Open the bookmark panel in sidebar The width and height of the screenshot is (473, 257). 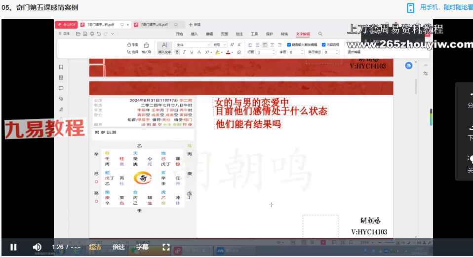[61, 67]
